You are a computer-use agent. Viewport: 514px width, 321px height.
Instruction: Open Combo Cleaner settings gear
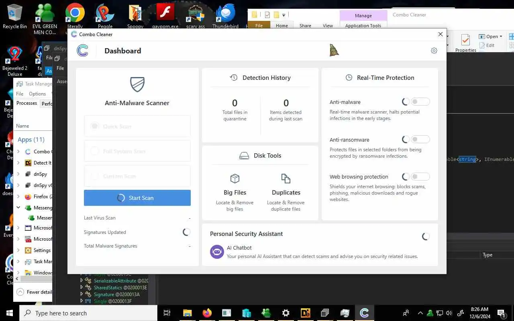click(434, 51)
